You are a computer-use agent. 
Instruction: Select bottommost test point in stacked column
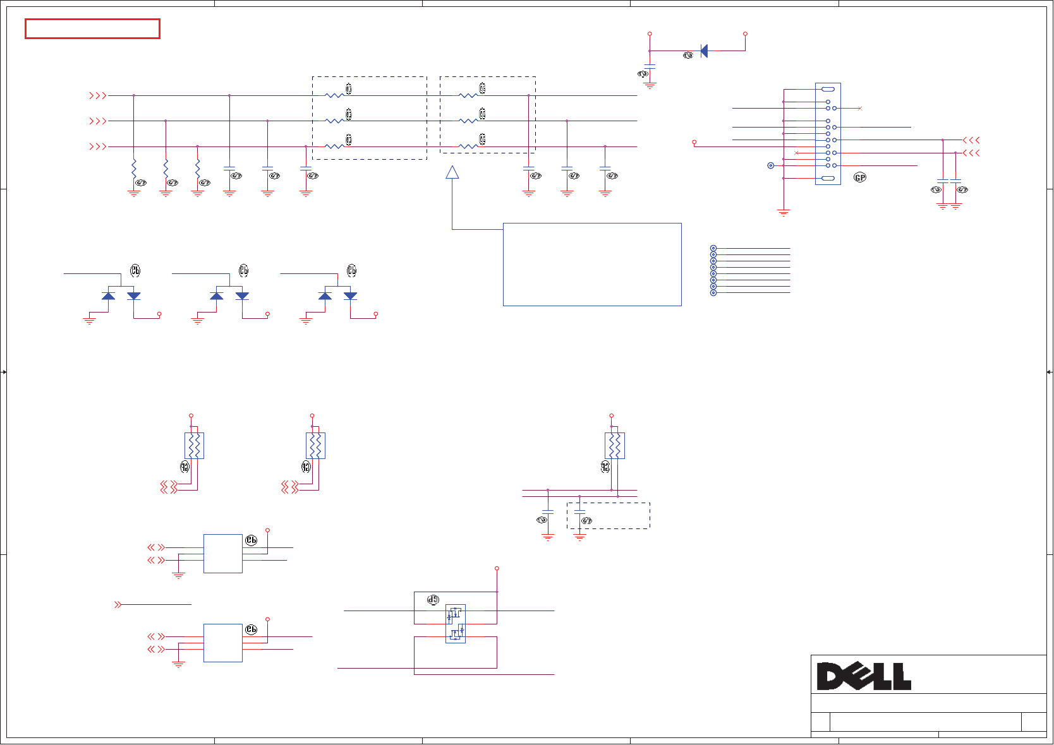point(713,293)
